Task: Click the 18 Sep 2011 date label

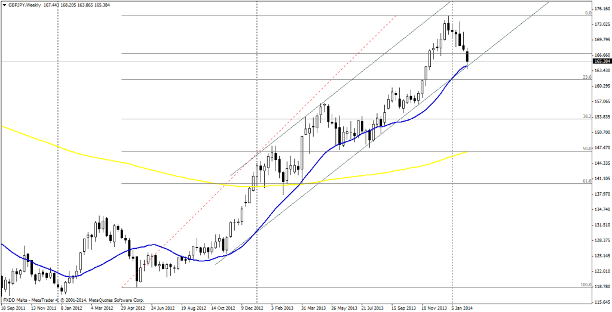Action: (13, 308)
